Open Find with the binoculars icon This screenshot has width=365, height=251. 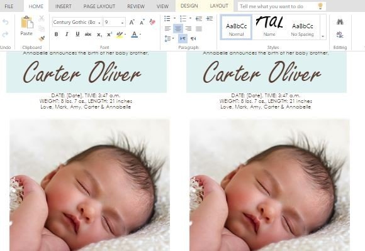pyautogui.click(x=340, y=22)
